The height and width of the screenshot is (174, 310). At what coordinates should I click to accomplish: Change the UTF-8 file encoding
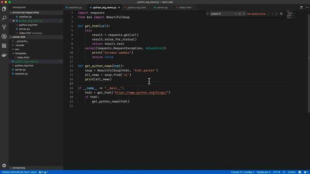pyautogui.click(x=277, y=172)
